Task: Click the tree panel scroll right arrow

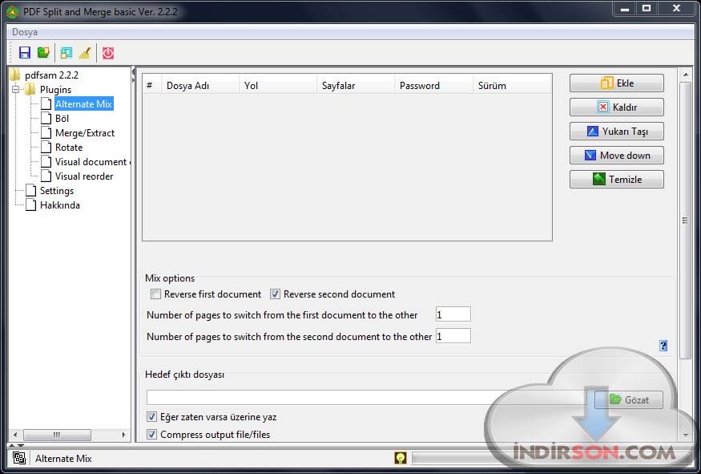Action: [124, 435]
